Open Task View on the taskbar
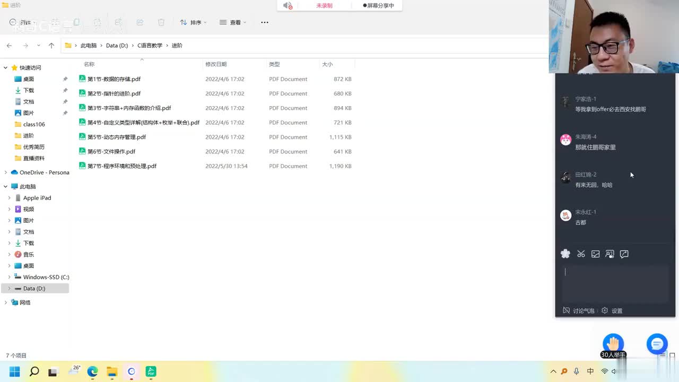The width and height of the screenshot is (679, 382). pyautogui.click(x=53, y=372)
